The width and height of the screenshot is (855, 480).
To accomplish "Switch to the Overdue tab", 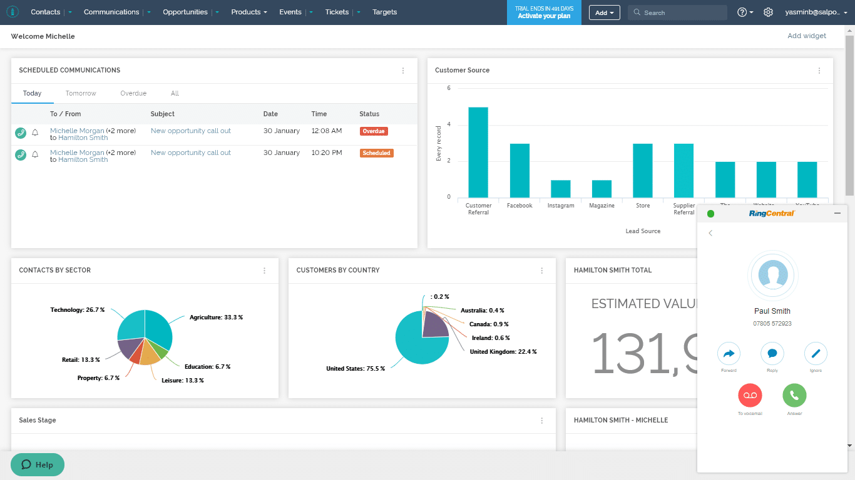I will pos(133,93).
